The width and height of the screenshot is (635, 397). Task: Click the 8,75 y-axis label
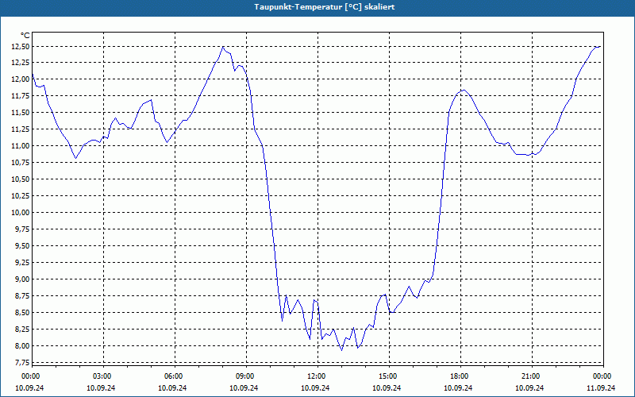coord(21,295)
